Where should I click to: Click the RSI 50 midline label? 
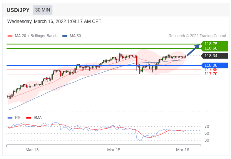coord(207,133)
